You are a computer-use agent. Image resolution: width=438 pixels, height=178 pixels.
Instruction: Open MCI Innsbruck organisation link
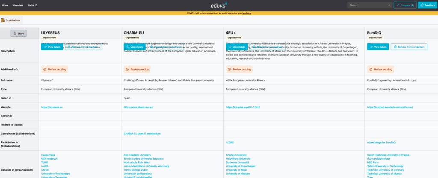(x=49, y=158)
